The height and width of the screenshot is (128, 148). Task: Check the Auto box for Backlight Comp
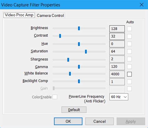coord(129,82)
